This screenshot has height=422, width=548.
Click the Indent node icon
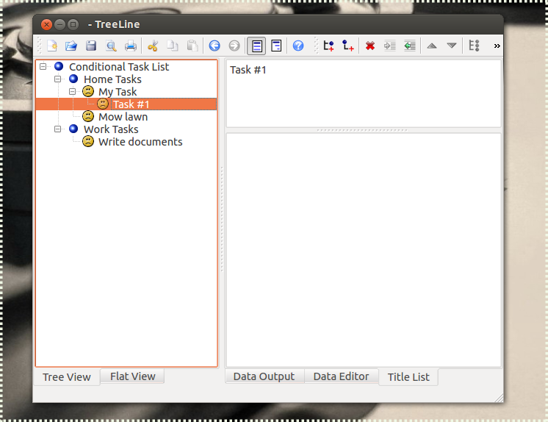389,46
